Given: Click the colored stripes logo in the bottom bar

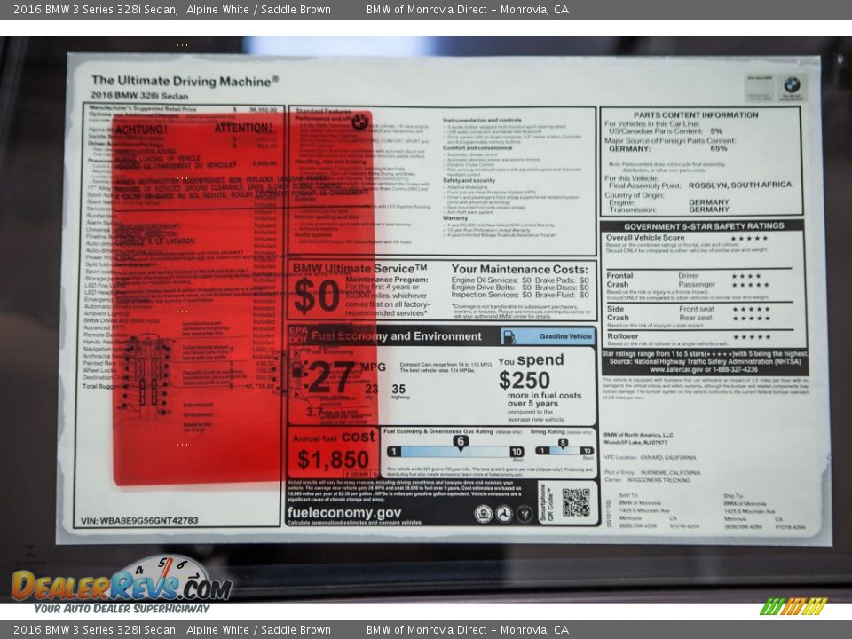Looking at the screenshot, I should (793, 606).
